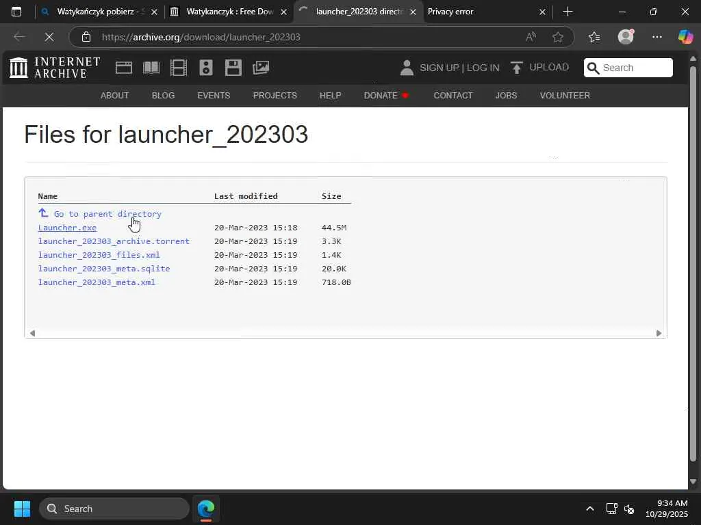The width and height of the screenshot is (701, 525).
Task: Click the SIGN UP link
Action: [439, 68]
